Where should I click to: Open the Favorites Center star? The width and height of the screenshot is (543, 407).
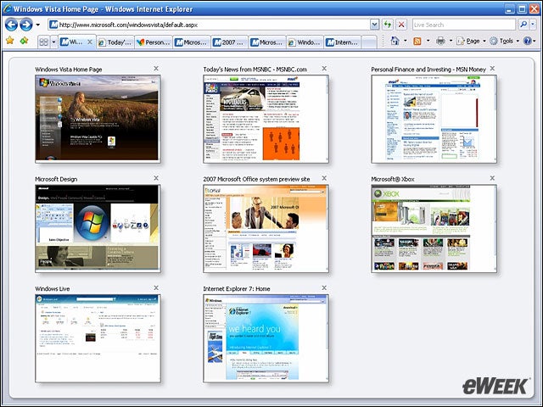[x=9, y=41]
